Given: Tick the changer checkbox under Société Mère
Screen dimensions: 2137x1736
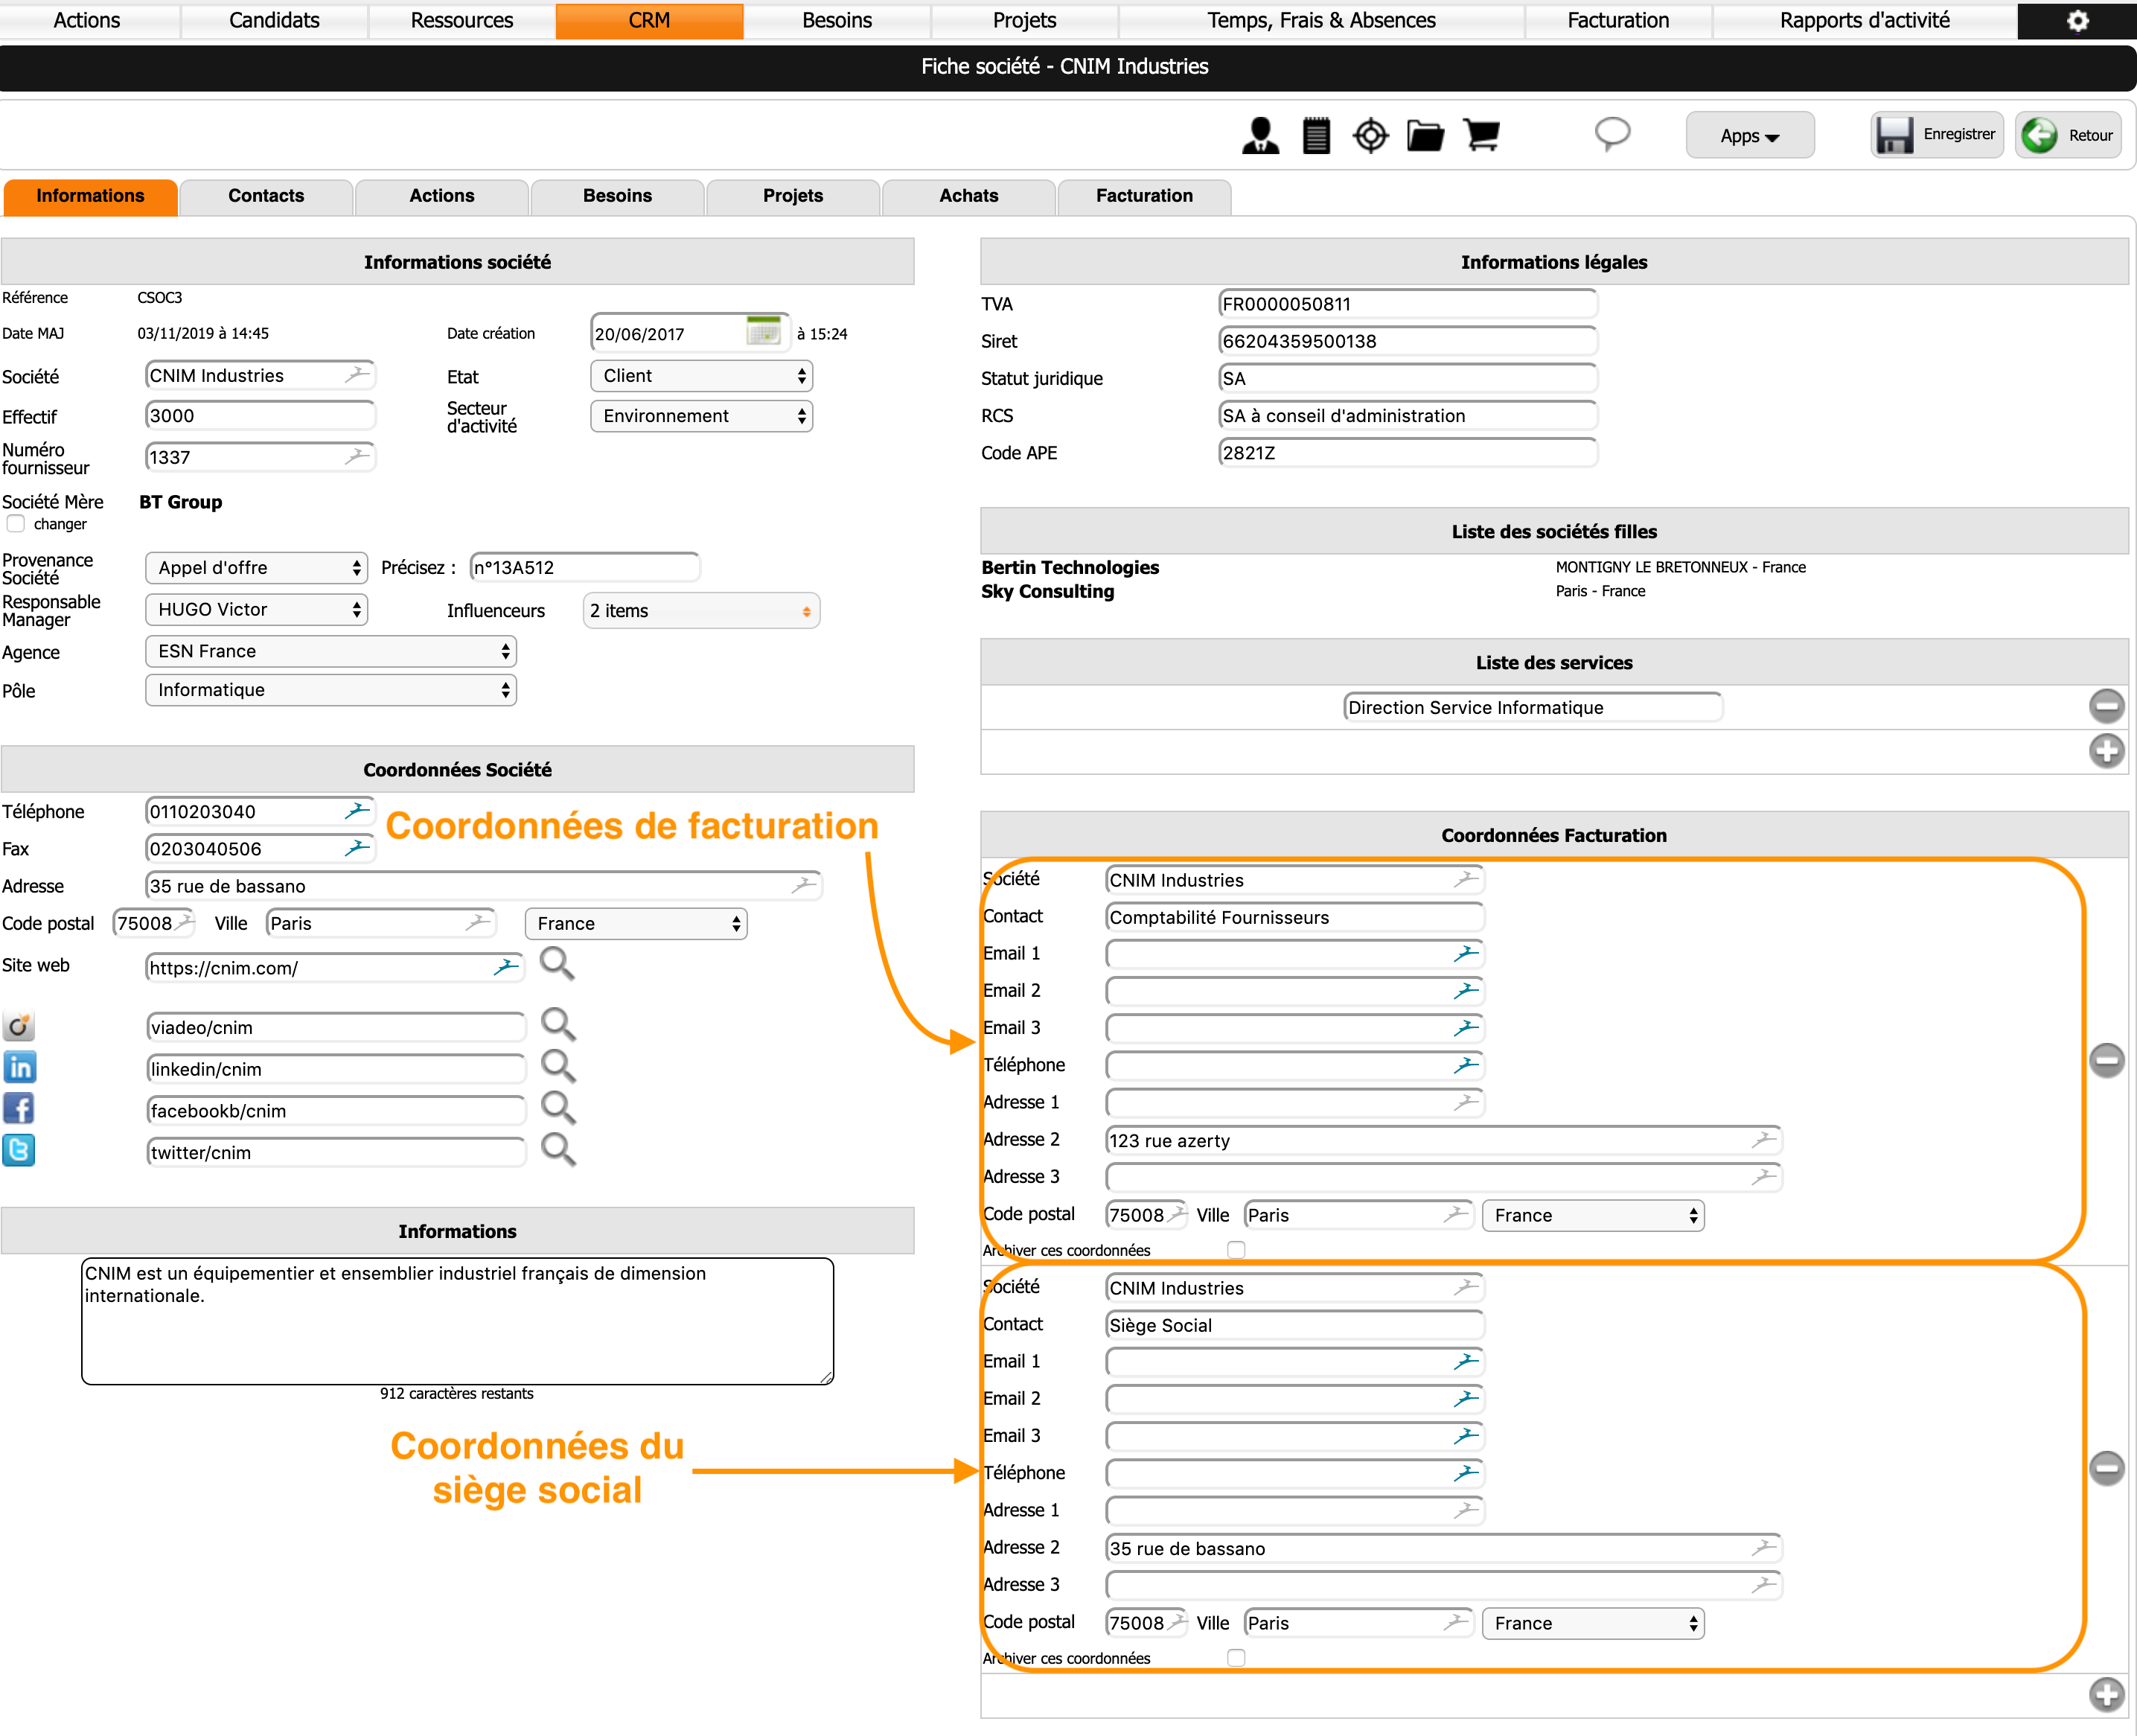Looking at the screenshot, I should [16, 524].
